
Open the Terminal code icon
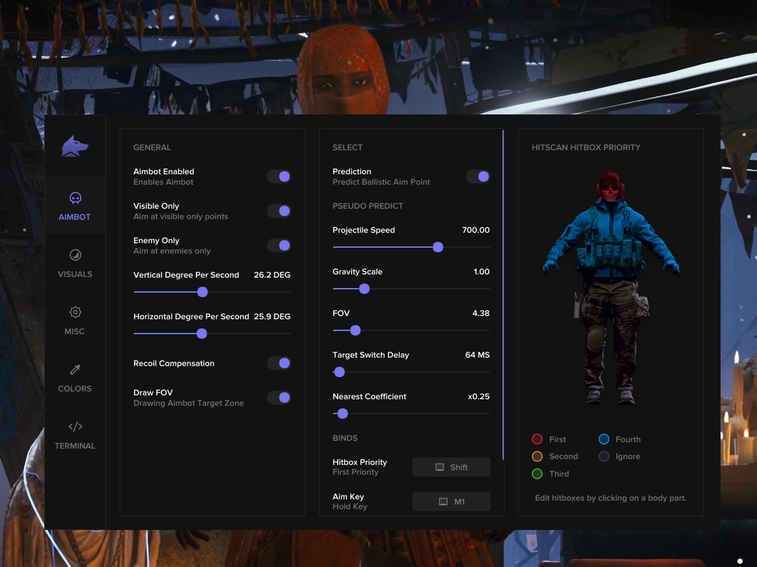click(x=75, y=427)
